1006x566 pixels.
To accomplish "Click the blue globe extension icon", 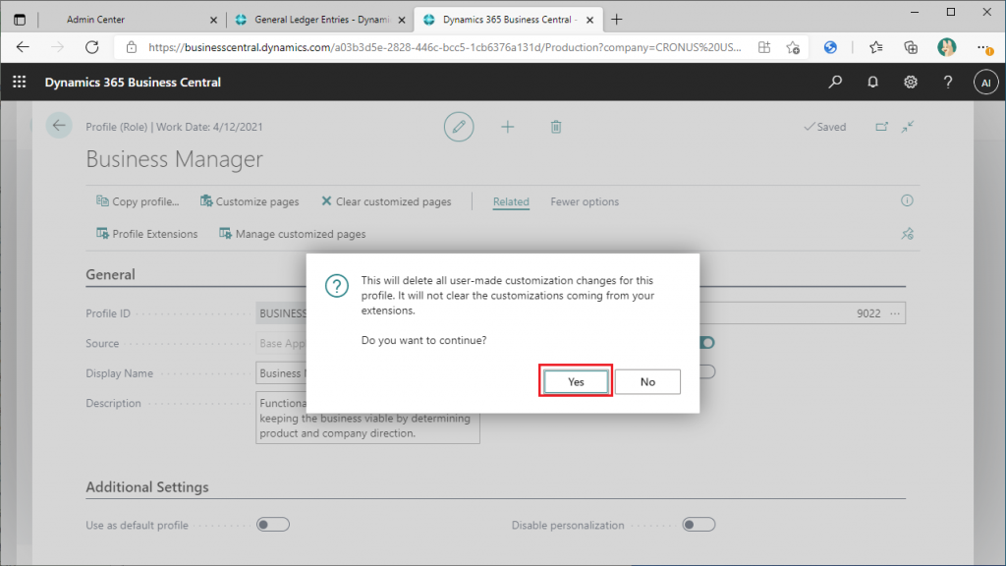I will click(830, 47).
